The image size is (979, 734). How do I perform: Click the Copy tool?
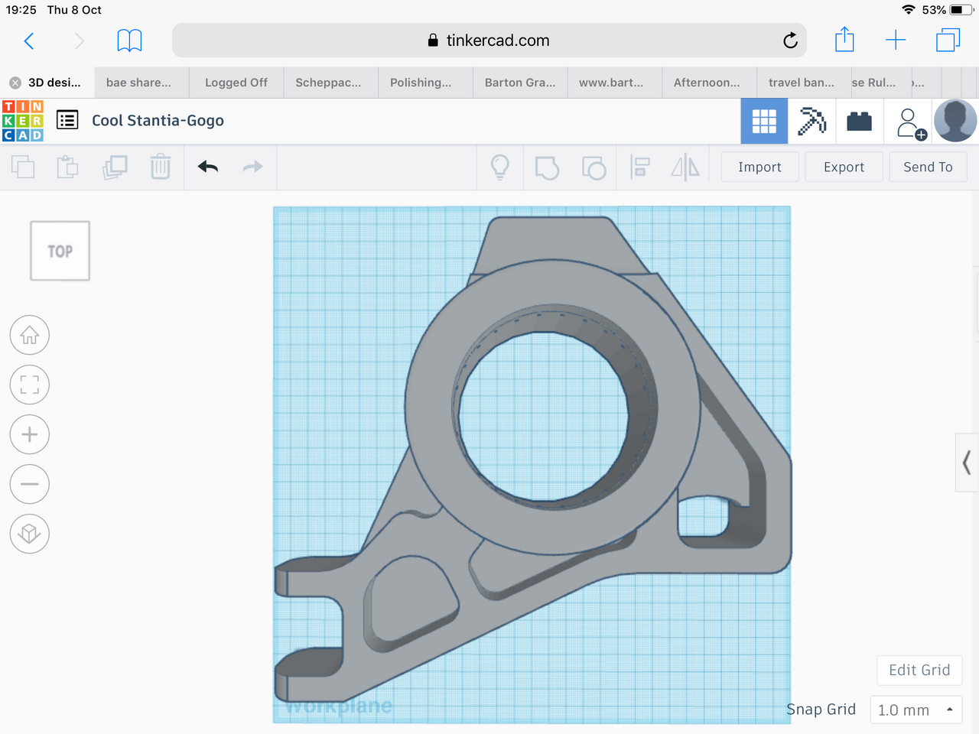pos(23,167)
